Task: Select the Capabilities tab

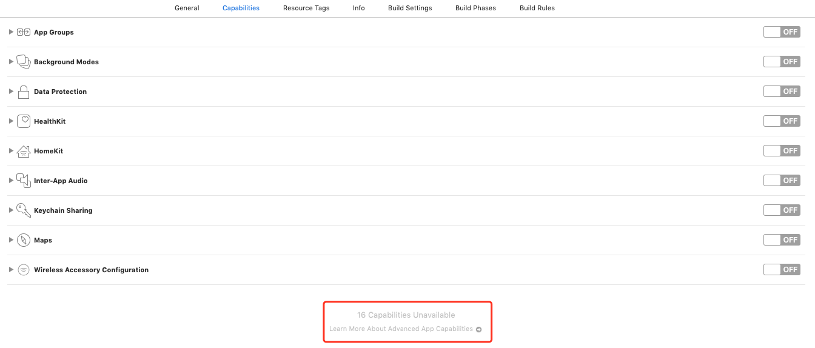Action: (241, 8)
